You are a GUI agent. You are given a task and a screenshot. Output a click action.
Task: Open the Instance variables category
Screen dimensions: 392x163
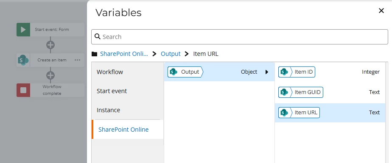coord(128,110)
